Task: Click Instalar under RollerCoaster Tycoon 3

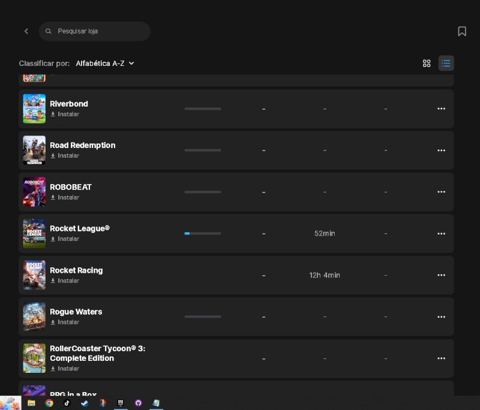Action: [x=65, y=369]
